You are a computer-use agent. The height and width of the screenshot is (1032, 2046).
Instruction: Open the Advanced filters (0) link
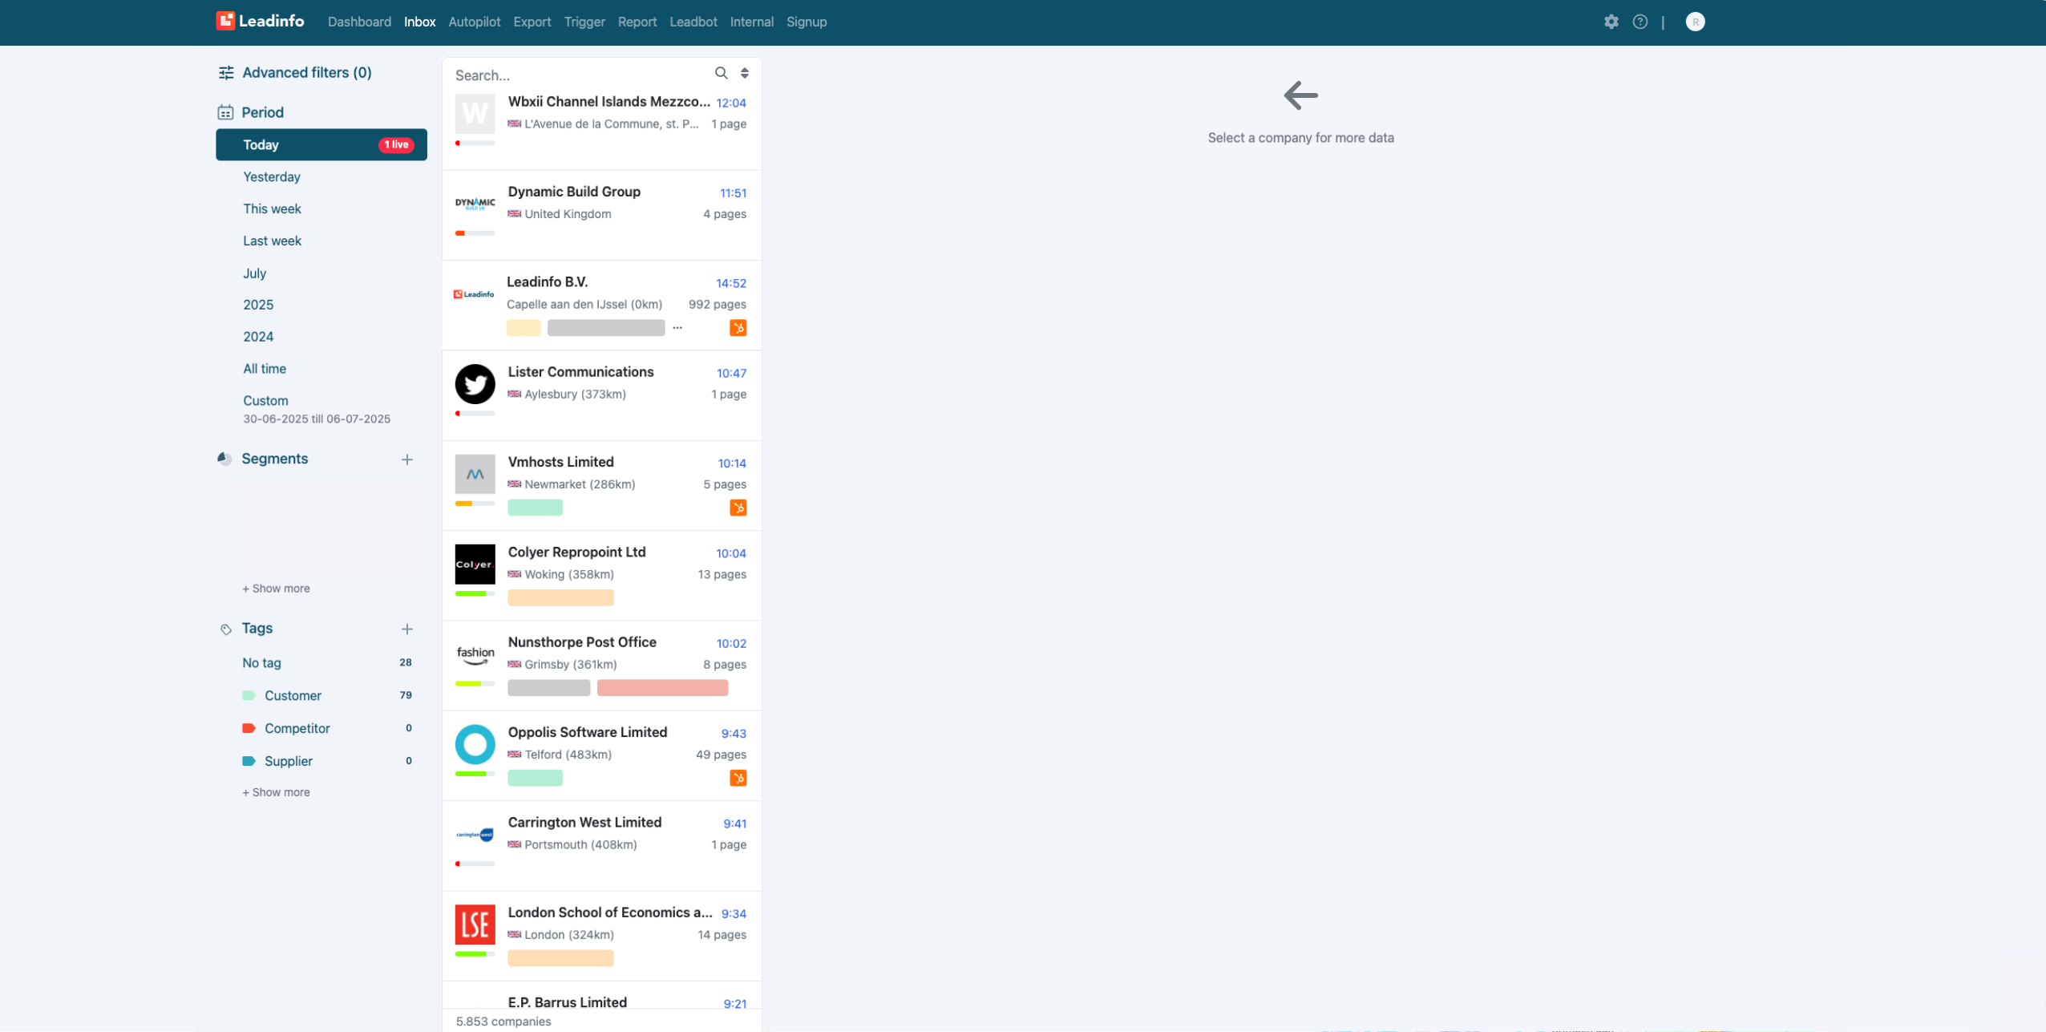click(307, 73)
